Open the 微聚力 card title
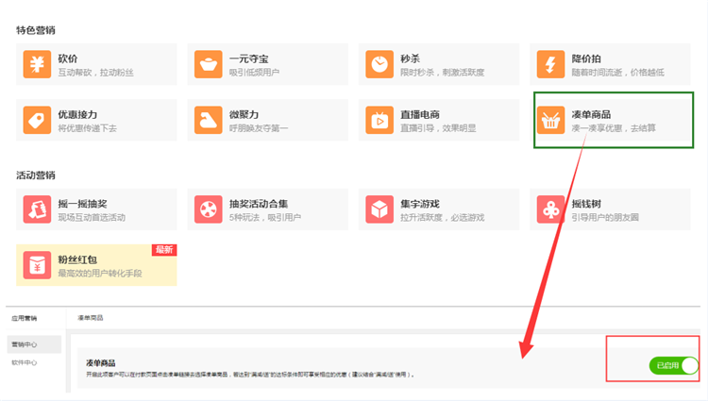Image resolution: width=708 pixels, height=401 pixels. tap(245, 113)
